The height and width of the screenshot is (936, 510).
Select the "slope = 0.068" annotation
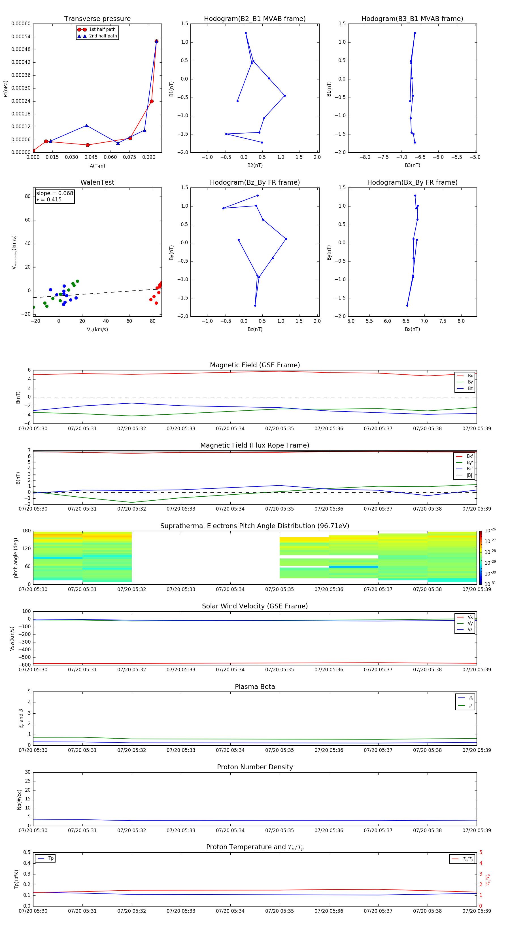tap(54, 193)
